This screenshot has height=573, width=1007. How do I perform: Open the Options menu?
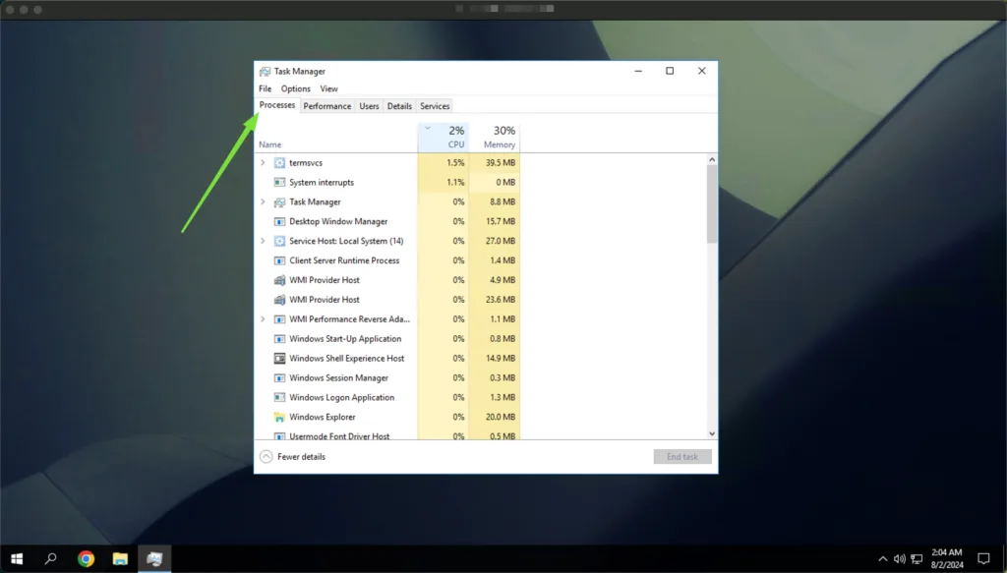coord(295,88)
